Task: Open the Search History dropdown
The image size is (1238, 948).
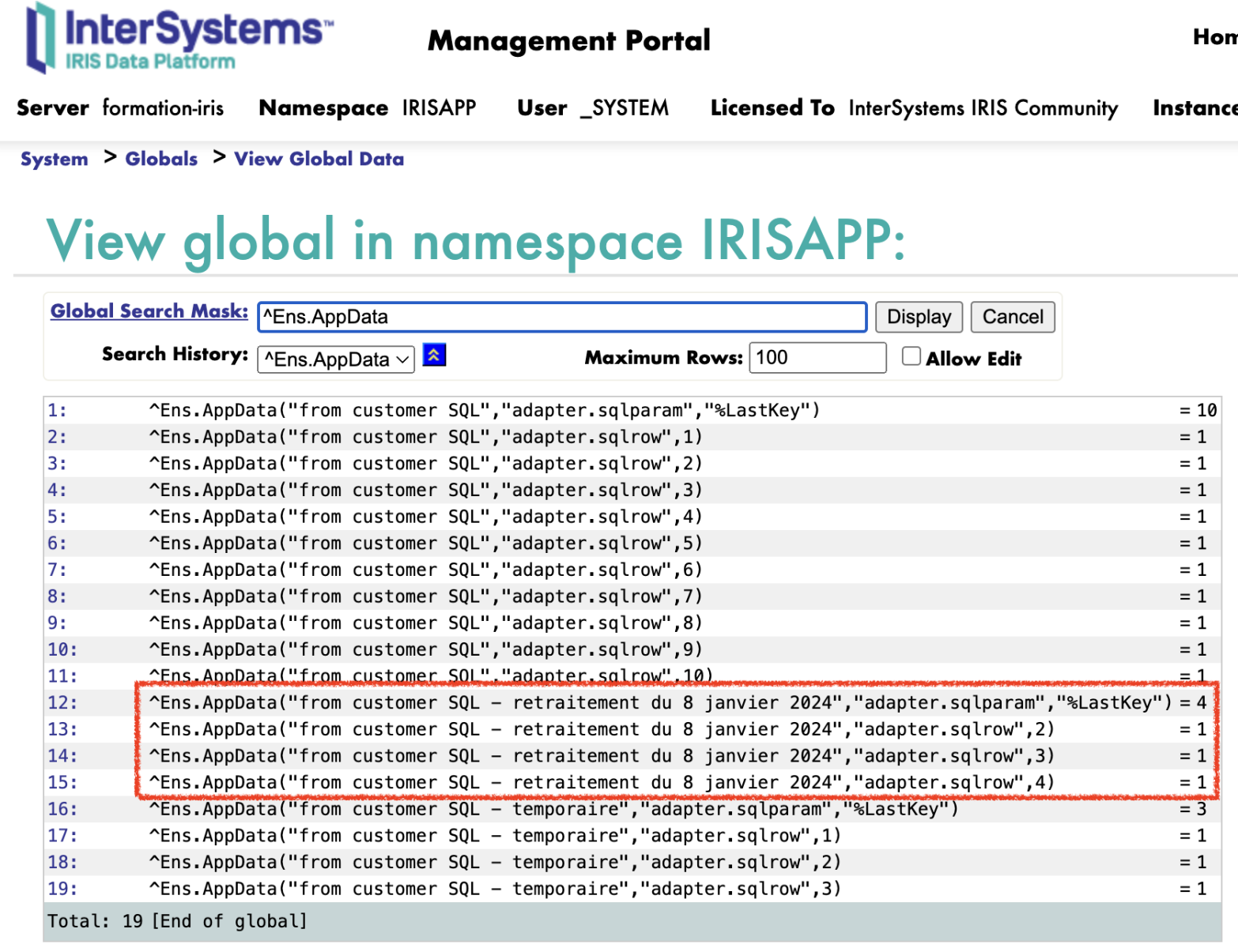Action: point(336,359)
